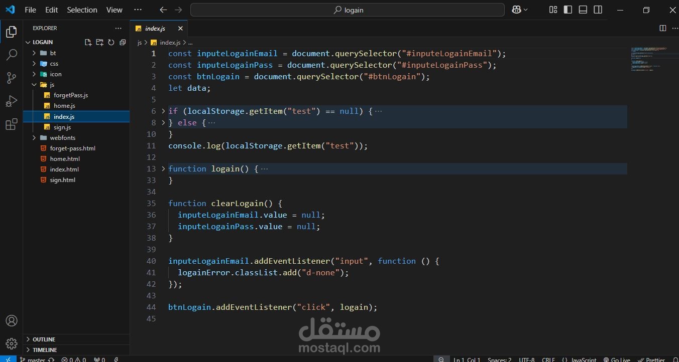Go forward with the right arrow
The width and height of the screenshot is (679, 362).
pos(178,10)
